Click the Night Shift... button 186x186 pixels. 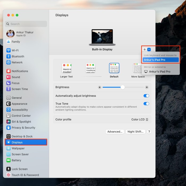[136, 132]
